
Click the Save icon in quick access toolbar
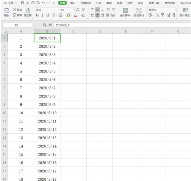(23, 3)
